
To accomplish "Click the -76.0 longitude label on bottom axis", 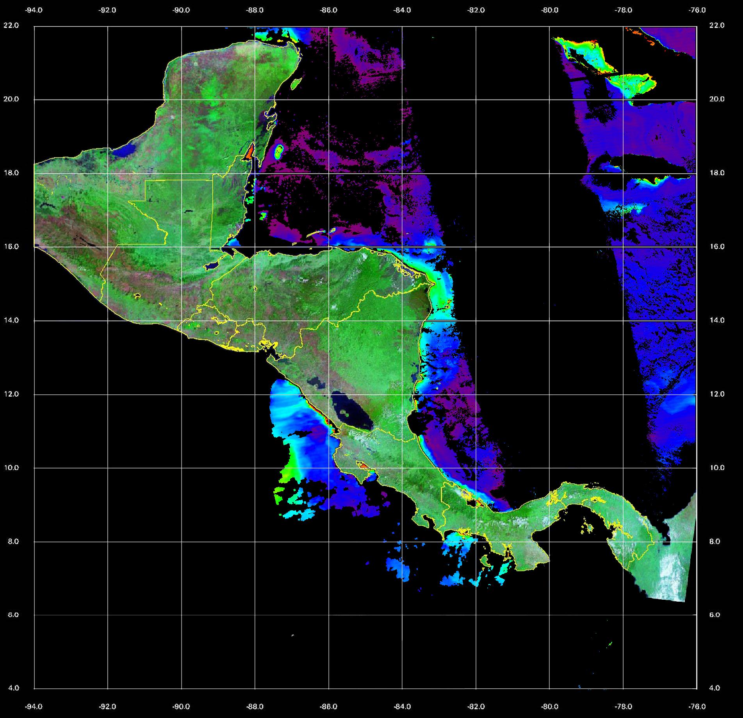I will coord(697,707).
